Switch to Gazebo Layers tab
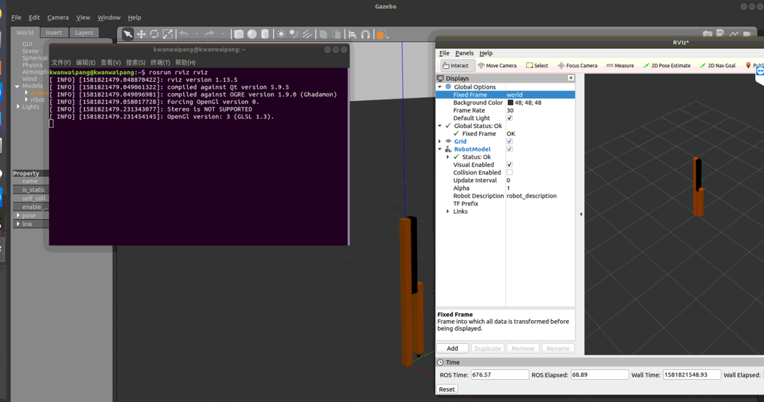The height and width of the screenshot is (402, 764). click(x=84, y=33)
